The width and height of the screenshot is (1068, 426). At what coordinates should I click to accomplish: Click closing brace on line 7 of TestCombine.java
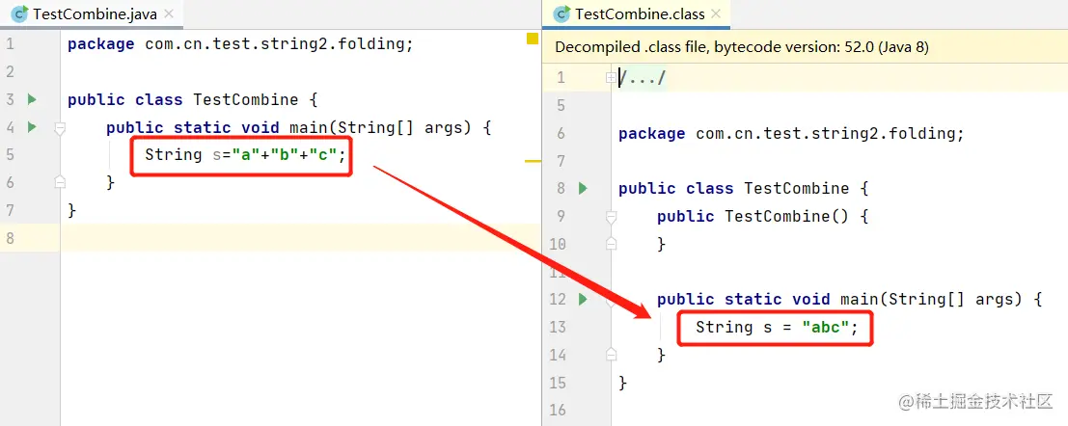click(x=72, y=210)
